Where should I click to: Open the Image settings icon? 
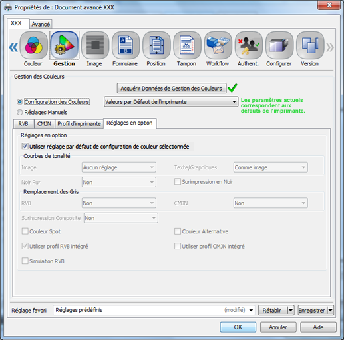pyautogui.click(x=95, y=45)
